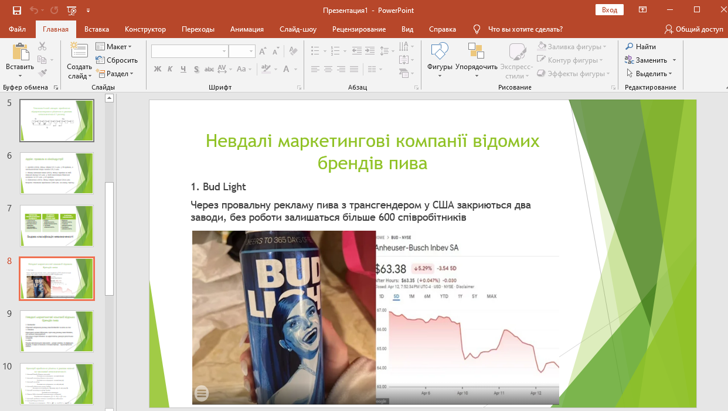Paste using the large clipboard icon
Image resolution: width=728 pixels, height=411 pixels.
[x=21, y=52]
